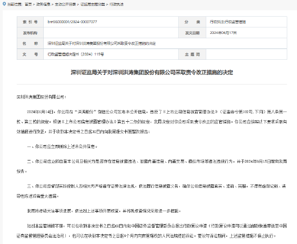This screenshot has width=297, height=244.
Task: Click the paragraph starting 2024年6月14日
Action: (152, 122)
